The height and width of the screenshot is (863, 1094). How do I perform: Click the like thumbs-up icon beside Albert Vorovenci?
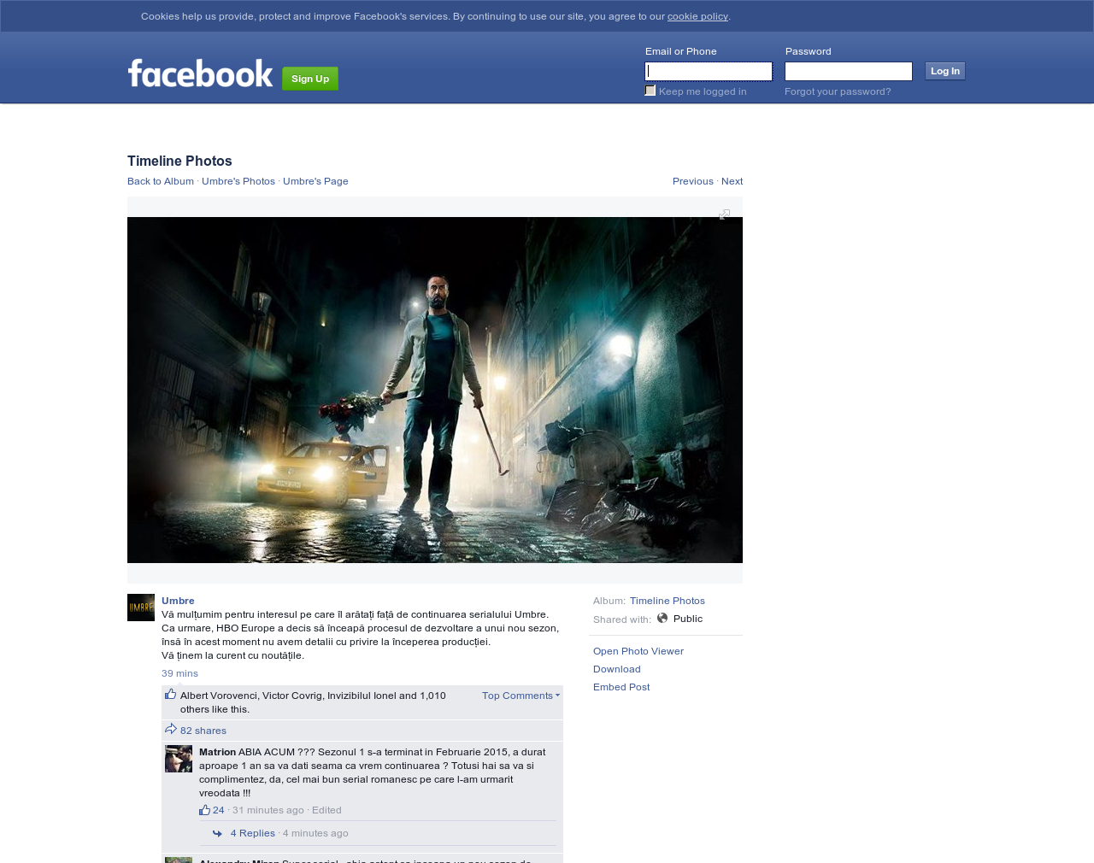tap(171, 695)
